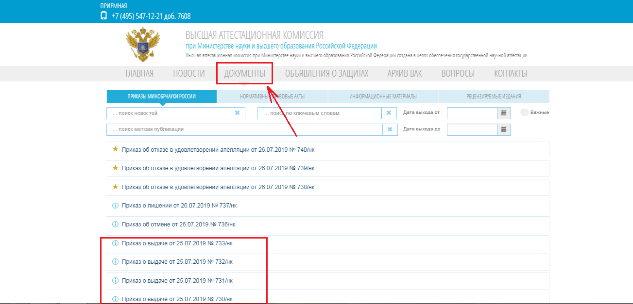Go to ОБЪЯВЛЕНИЯ О ЗАЩИТАХ menu item
This screenshot has width=633, height=304.
click(x=326, y=74)
